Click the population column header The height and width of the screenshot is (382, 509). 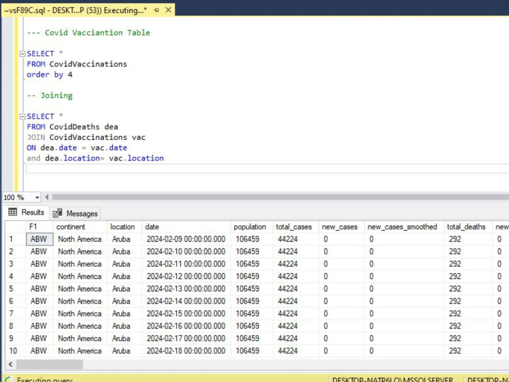click(252, 227)
